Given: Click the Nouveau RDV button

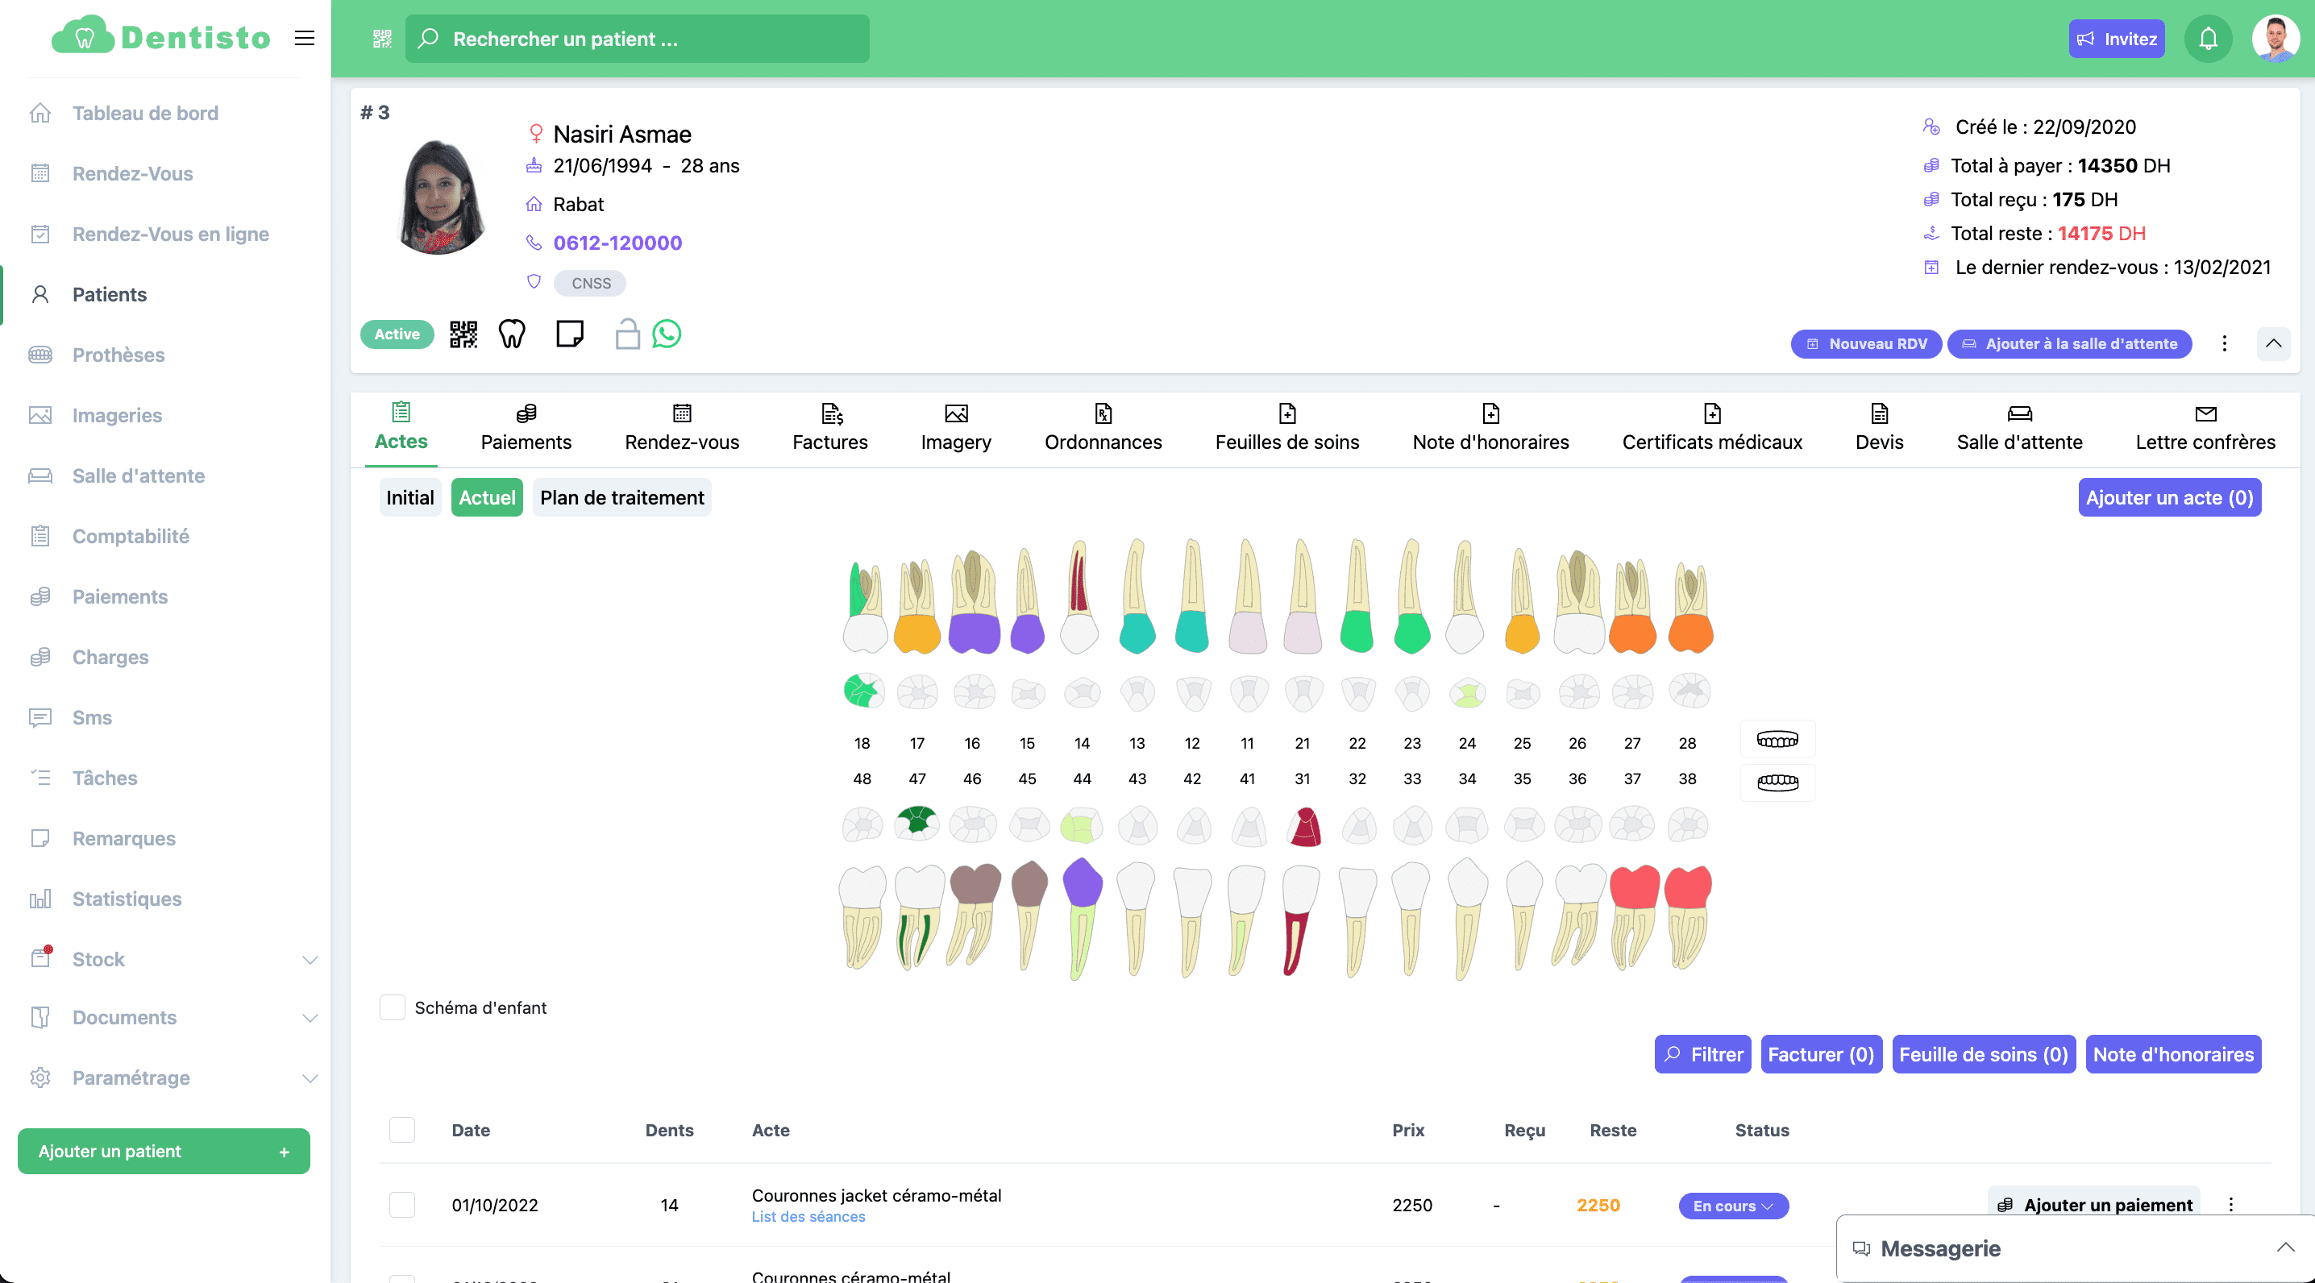Looking at the screenshot, I should (x=1867, y=343).
